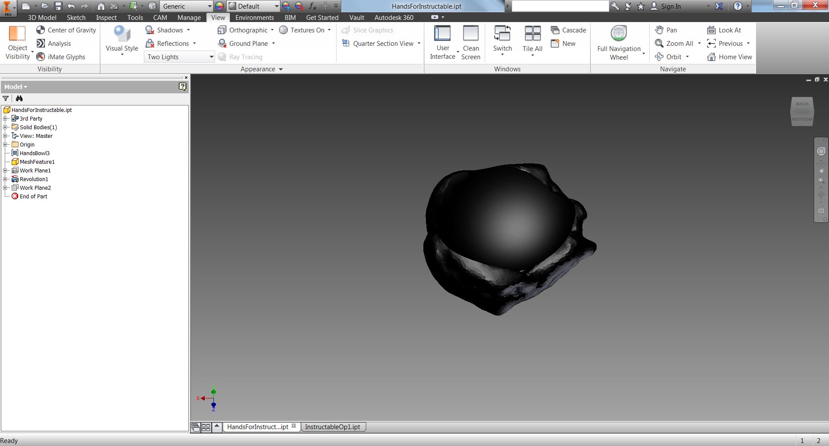Click the Autodesk Exchange X icon

click(719, 6)
